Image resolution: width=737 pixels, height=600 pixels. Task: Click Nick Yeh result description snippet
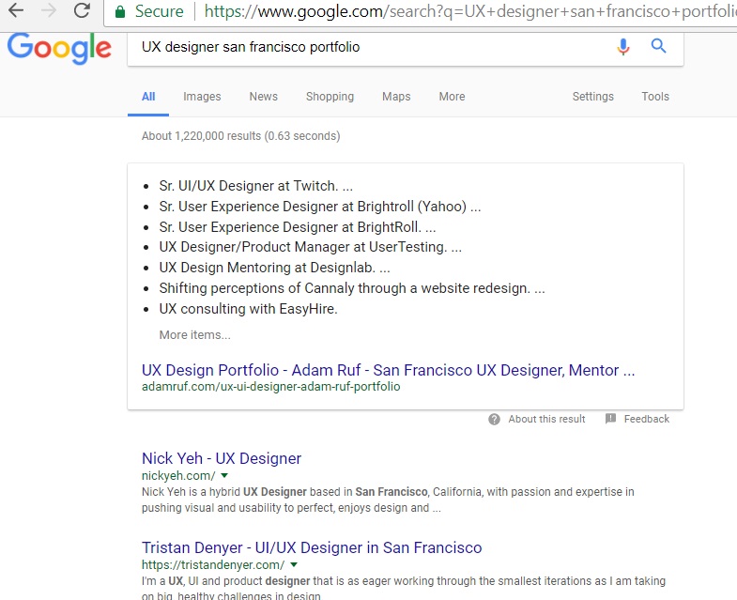click(388, 500)
